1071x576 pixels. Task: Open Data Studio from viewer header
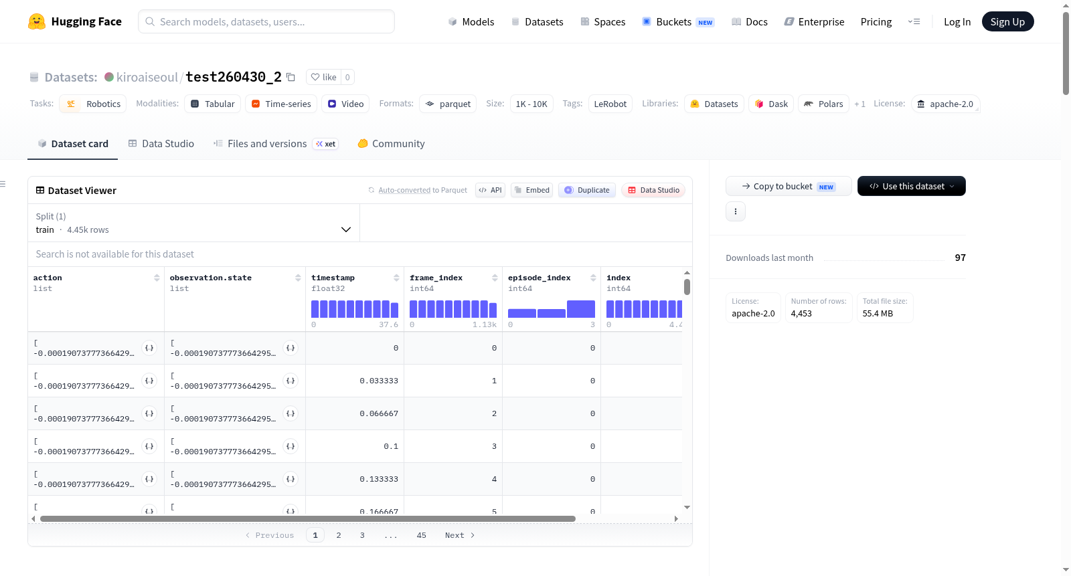pyautogui.click(x=653, y=190)
